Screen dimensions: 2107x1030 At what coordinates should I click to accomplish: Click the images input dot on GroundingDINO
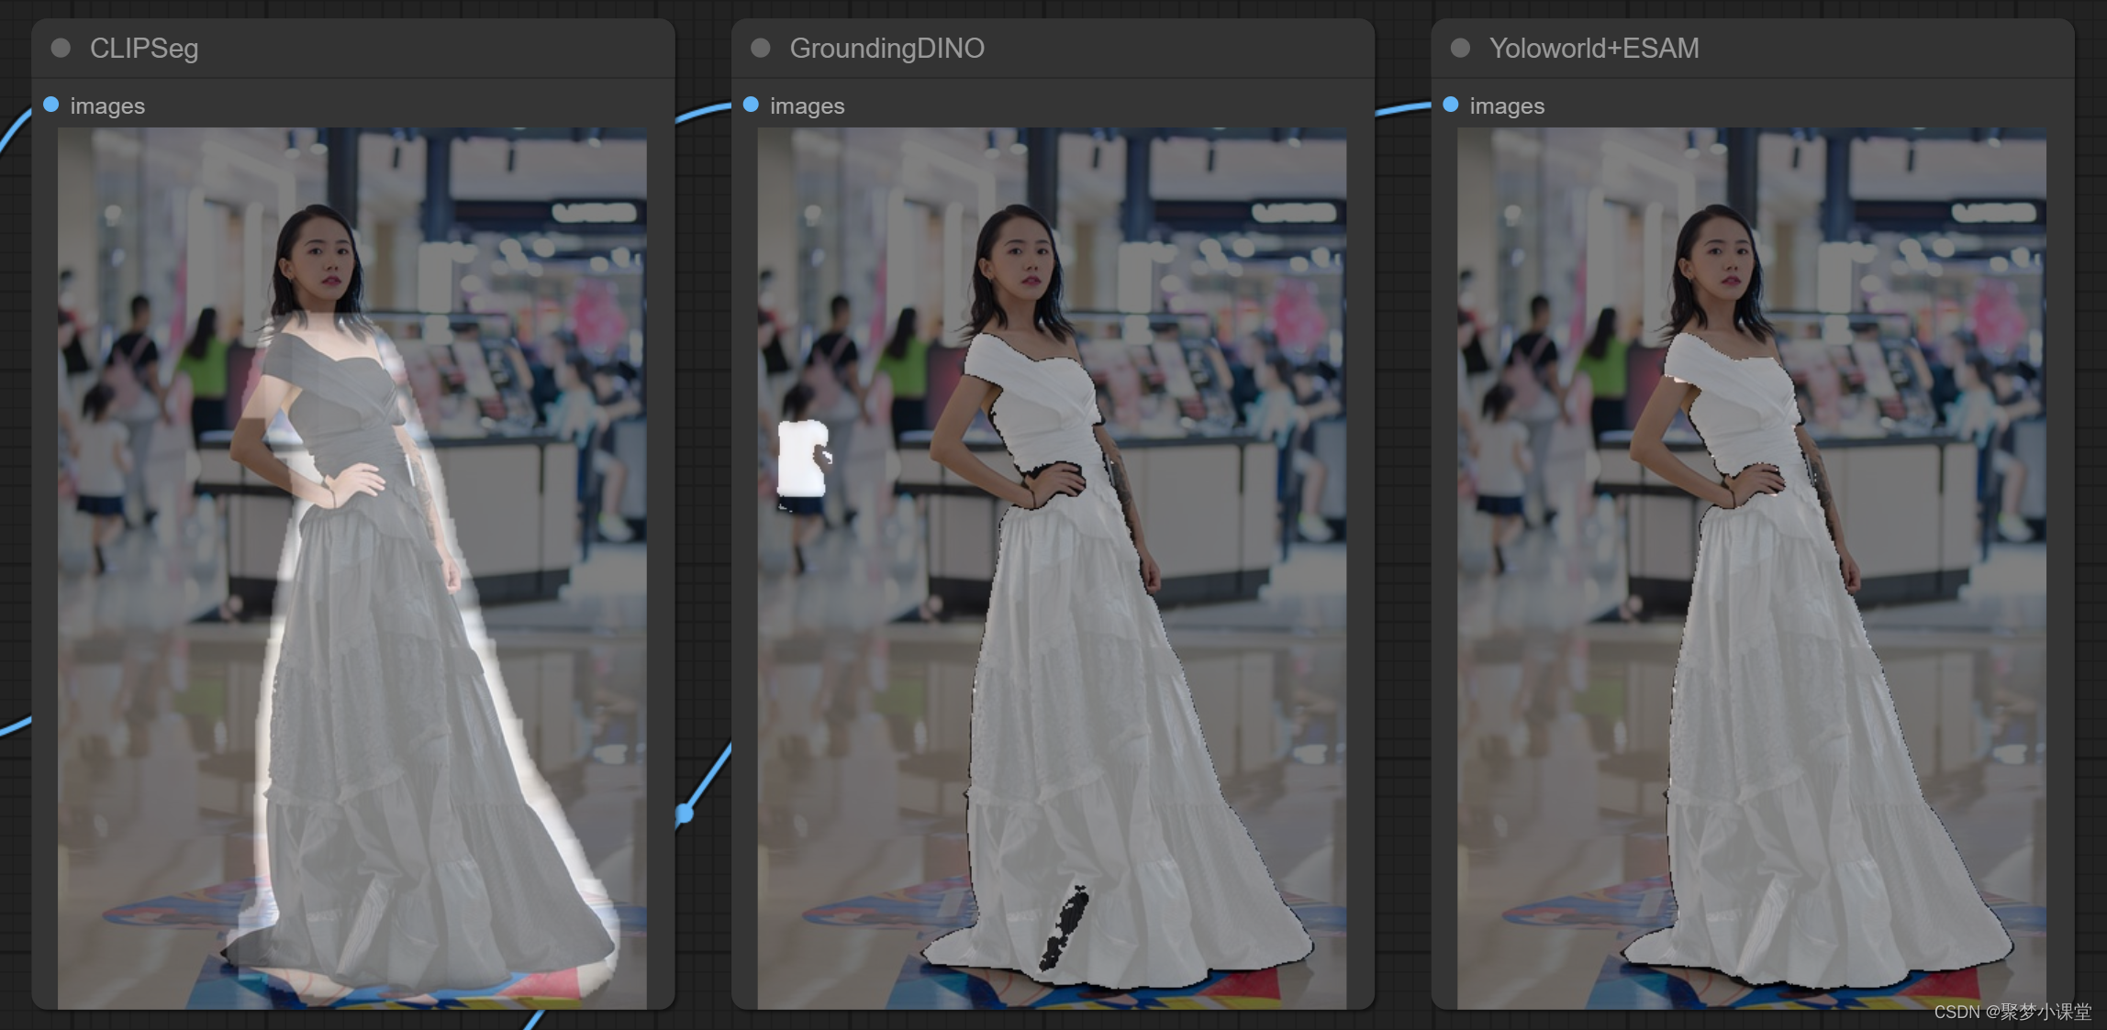pyautogui.click(x=751, y=105)
